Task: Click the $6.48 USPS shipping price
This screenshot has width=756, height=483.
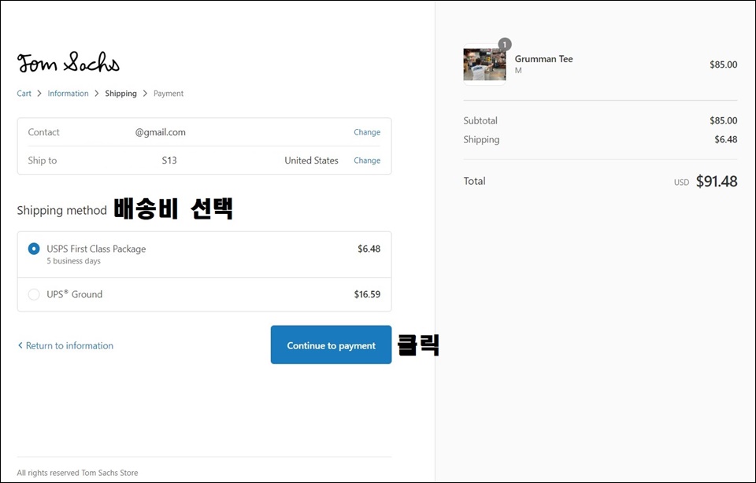Action: tap(369, 249)
